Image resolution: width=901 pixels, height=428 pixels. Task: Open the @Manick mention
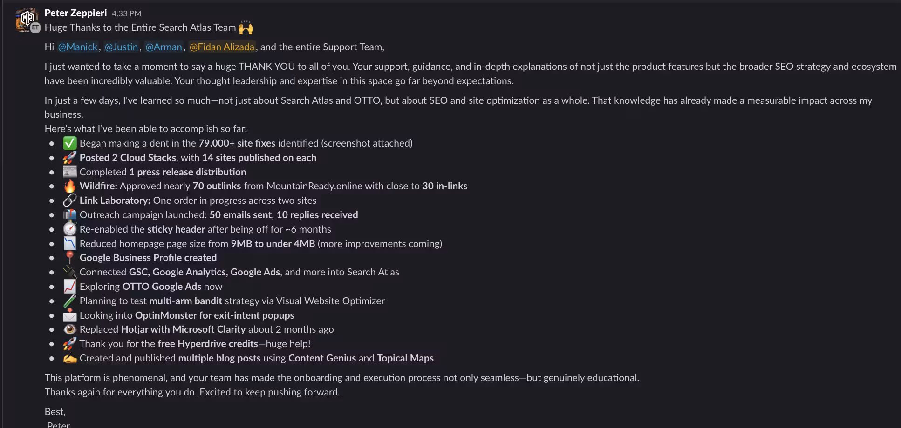pyautogui.click(x=77, y=47)
